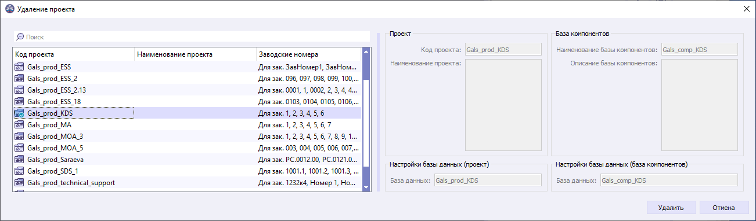Click the Удалить button
Image resolution: width=756 pixels, height=221 pixels.
(x=671, y=208)
